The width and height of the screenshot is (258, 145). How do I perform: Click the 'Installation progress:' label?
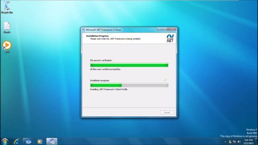tap(100, 81)
